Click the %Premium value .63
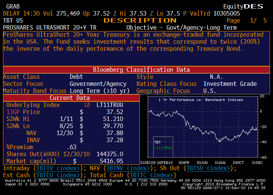The width and height of the screenshot is (273, 195). (x=72, y=147)
